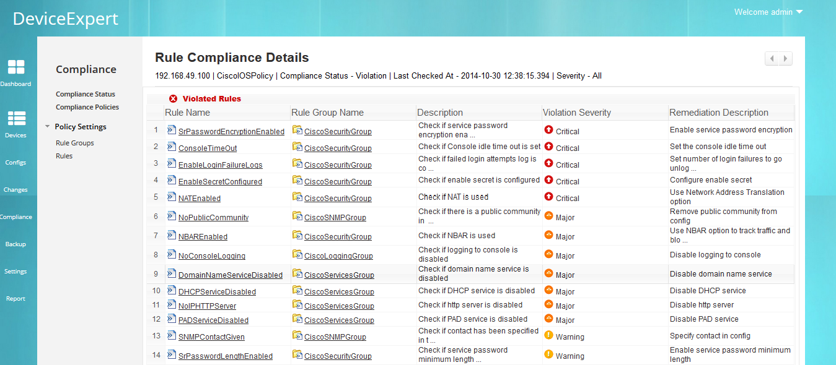Click rule icon beside ConsoleTimeOut
The image size is (836, 365).
coord(172,147)
